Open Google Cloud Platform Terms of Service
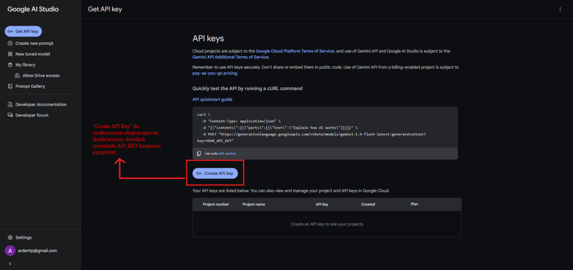573x270 pixels. pos(295,51)
